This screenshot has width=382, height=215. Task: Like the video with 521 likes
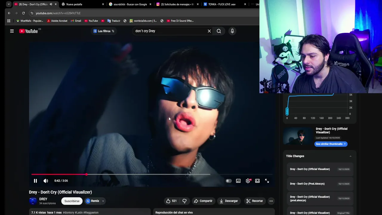(171, 201)
